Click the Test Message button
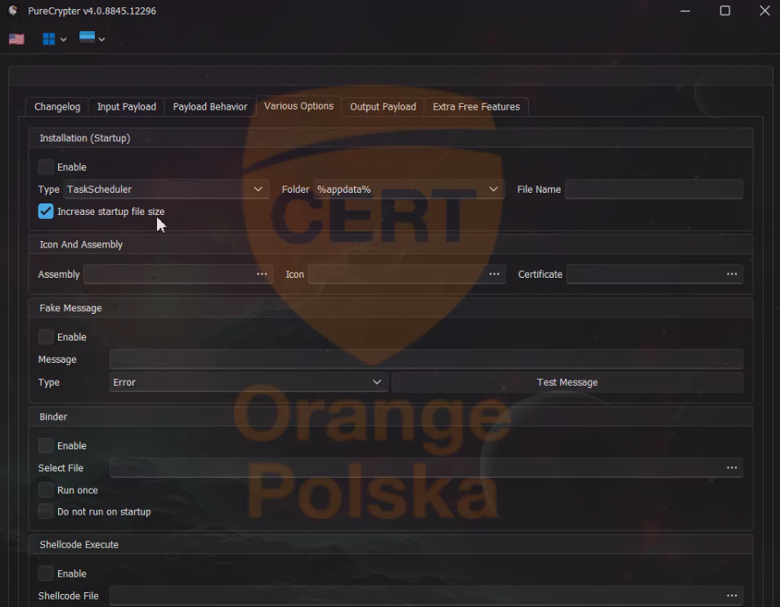The image size is (780, 607). click(567, 382)
